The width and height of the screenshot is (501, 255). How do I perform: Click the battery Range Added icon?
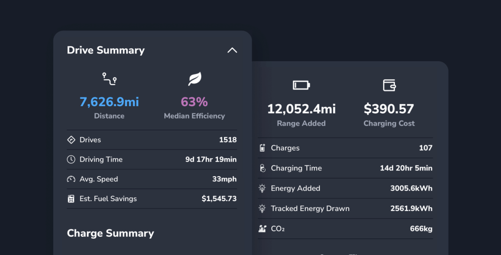301,85
